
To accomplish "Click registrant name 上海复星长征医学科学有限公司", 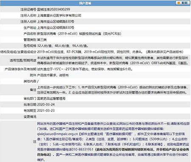I will click(59, 15).
